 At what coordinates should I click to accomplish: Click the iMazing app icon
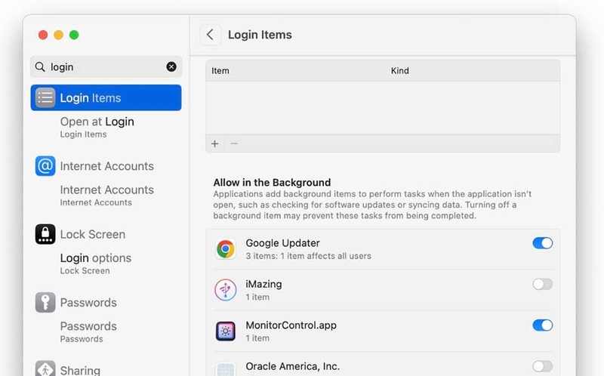pyautogui.click(x=225, y=290)
